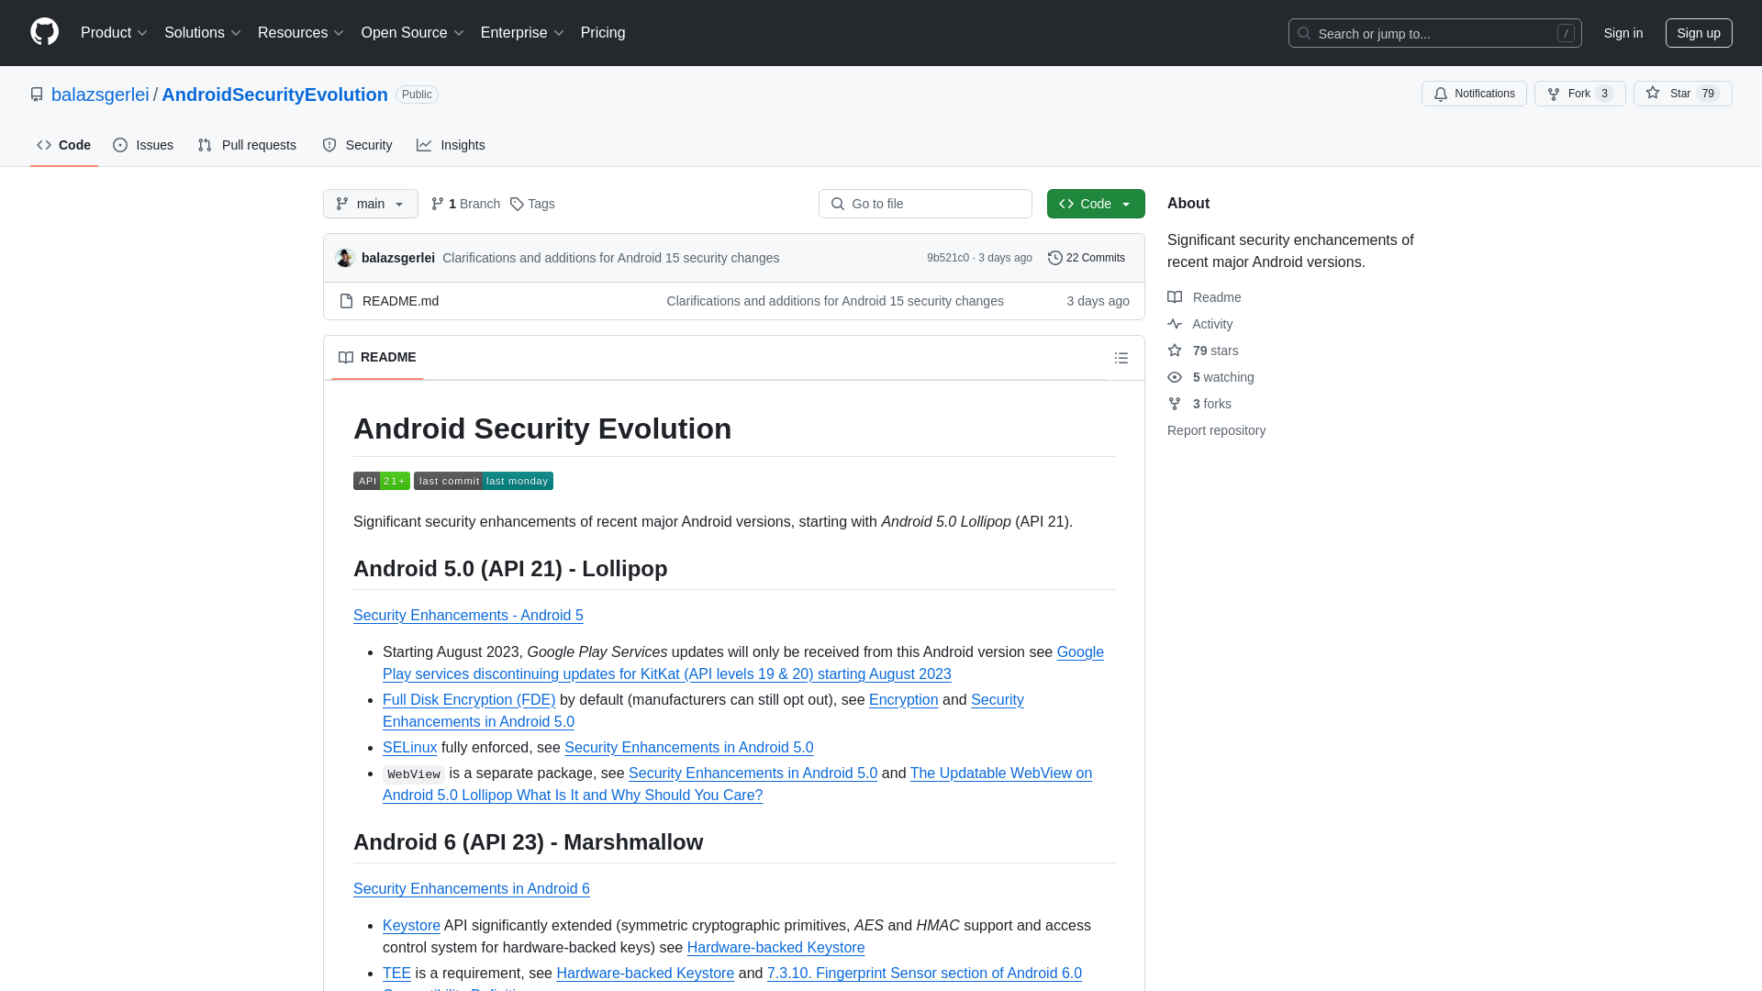Click the Sign up button

point(1699,33)
